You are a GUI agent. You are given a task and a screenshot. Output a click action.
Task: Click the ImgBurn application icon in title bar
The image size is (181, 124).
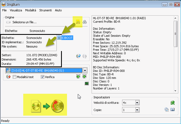[4, 4]
